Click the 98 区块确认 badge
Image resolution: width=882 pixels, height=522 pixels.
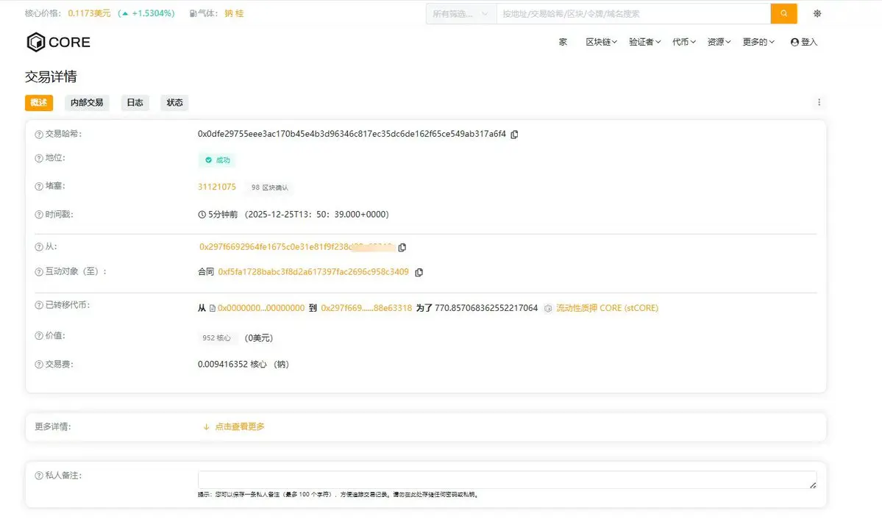pyautogui.click(x=269, y=187)
